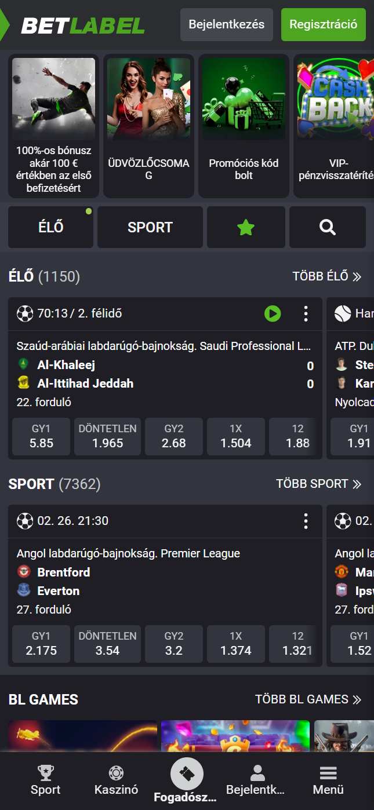Expand TÖBB BL GAMES list
374x810 pixels.
click(x=308, y=699)
